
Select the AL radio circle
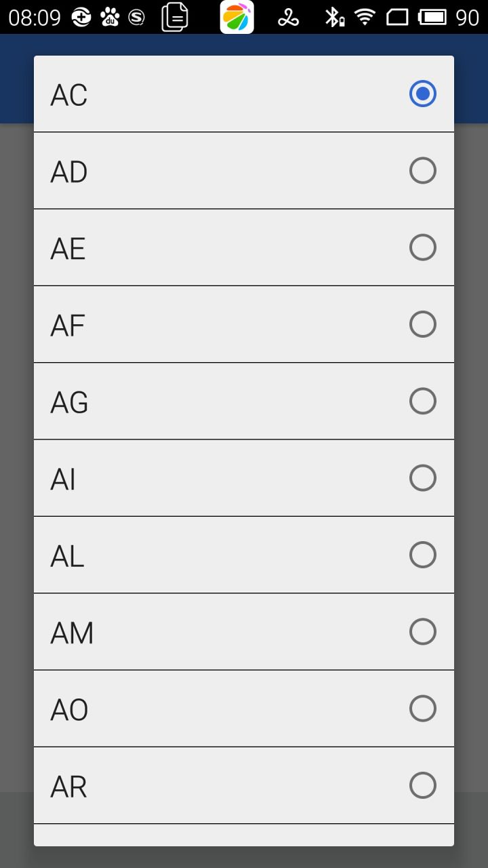(x=423, y=555)
